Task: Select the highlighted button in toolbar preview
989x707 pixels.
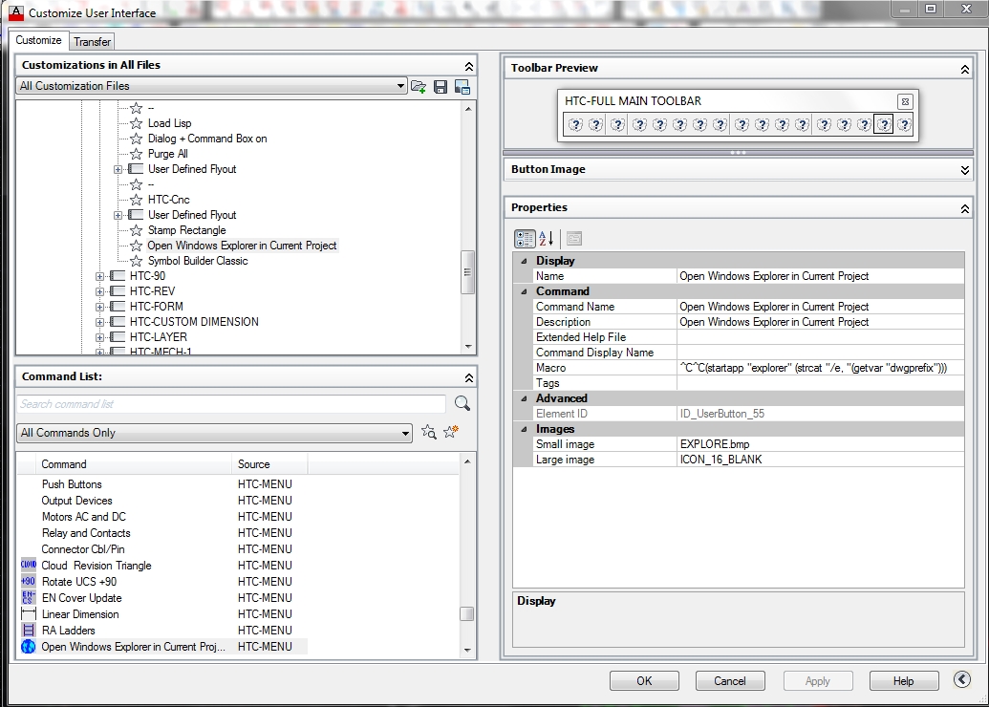Action: (884, 124)
